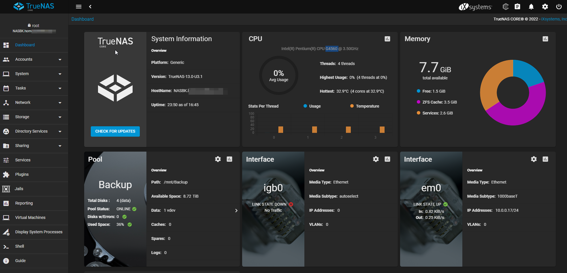This screenshot has height=273, width=567.
Task: Open Memory reports chart icon
Action: (x=545, y=39)
